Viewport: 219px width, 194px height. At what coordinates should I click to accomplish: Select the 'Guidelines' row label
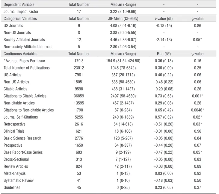click(12, 187)
